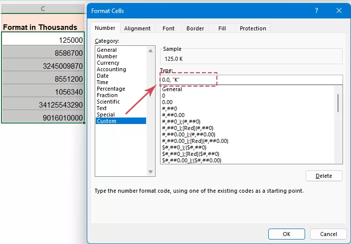The height and width of the screenshot is (244, 351).
Task: Switch to the Number tab
Action: [x=105, y=28]
